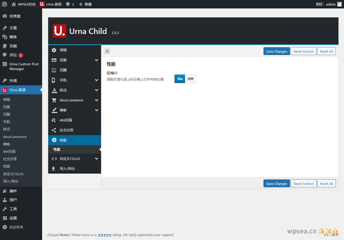Screen dimensions: 344x240
Task: Open 常规 in the WordPress submenu
Action: pyautogui.click(x=7, y=100)
